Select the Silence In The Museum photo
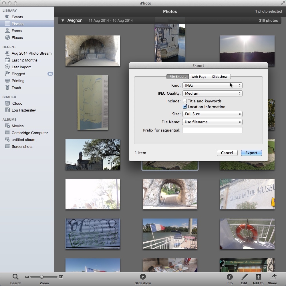Image resolution: width=286 pixels, height=286 pixels. click(x=247, y=194)
